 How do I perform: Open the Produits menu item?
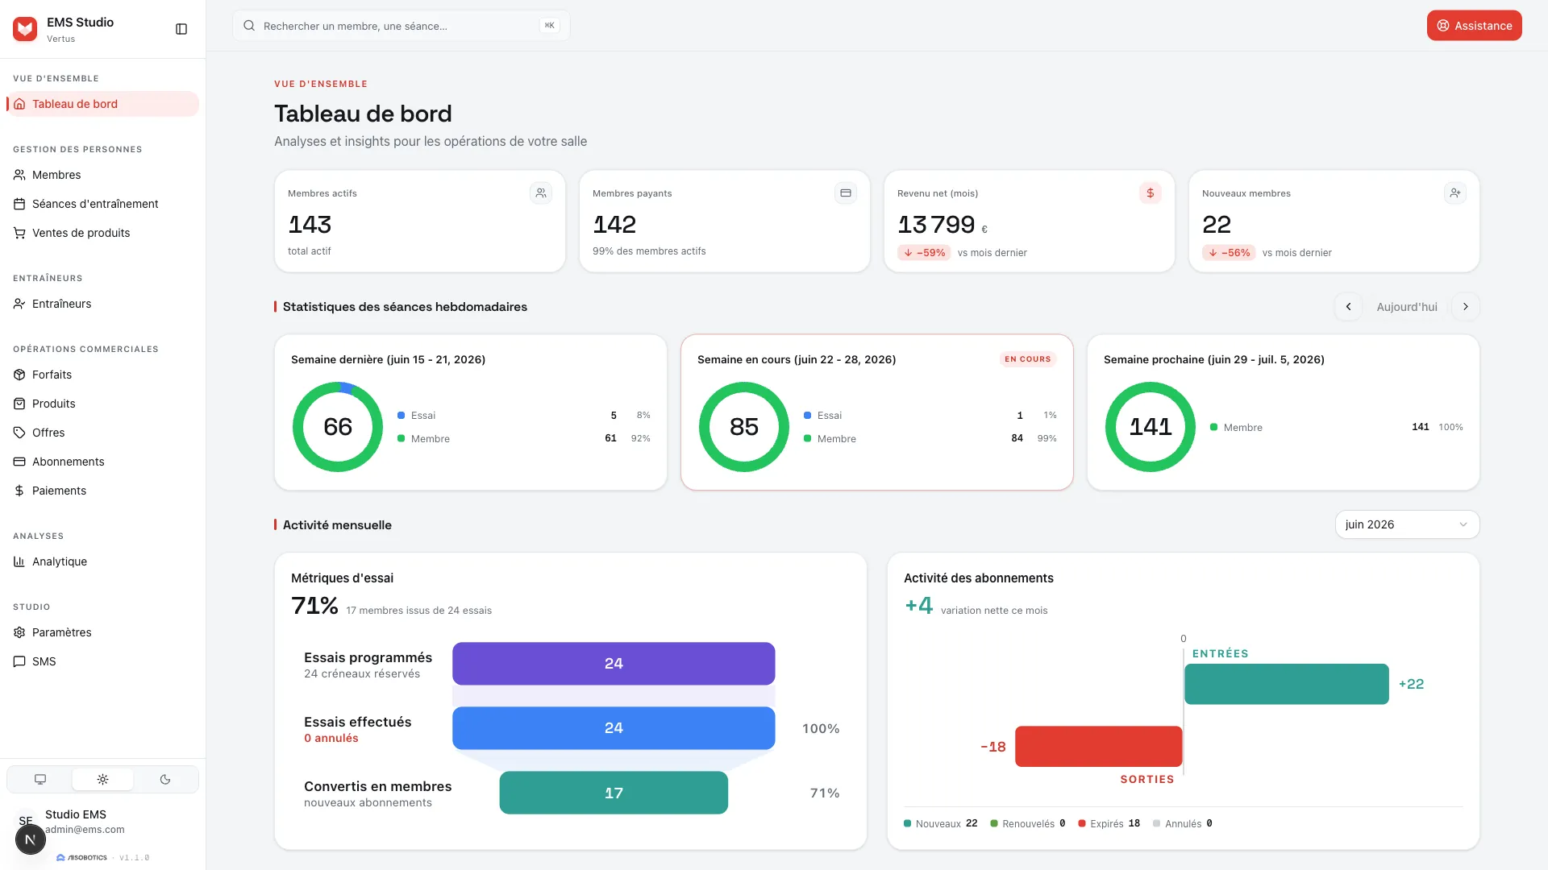[102, 404]
